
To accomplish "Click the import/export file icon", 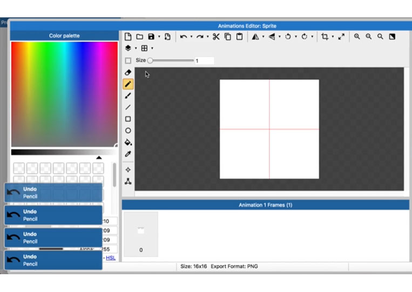I will (x=167, y=37).
